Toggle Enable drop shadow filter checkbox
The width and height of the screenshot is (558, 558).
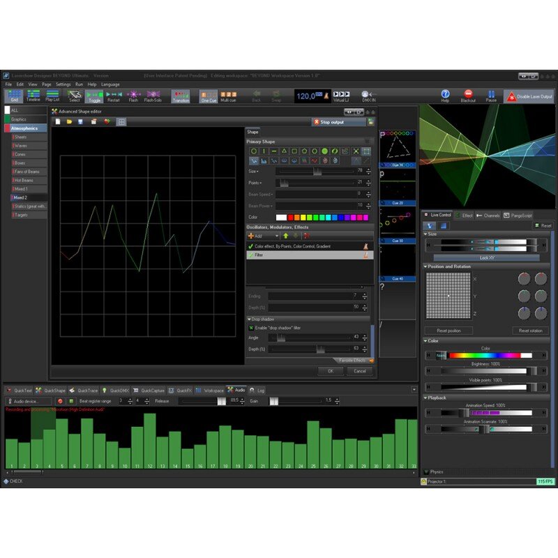(251, 328)
